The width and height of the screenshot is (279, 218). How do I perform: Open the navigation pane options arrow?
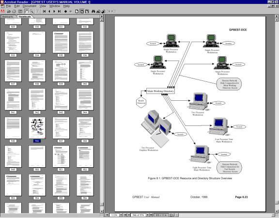coord(102,16)
